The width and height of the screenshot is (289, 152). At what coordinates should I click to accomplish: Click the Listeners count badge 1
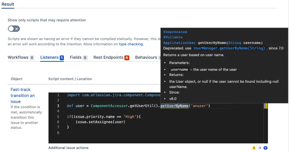[62, 58]
